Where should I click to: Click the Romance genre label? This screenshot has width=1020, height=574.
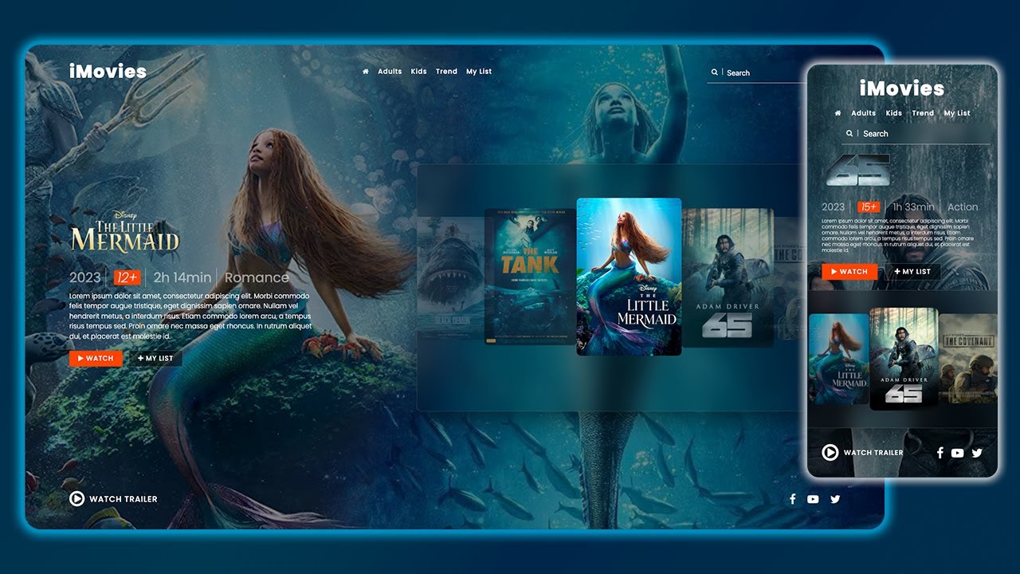pos(257,277)
